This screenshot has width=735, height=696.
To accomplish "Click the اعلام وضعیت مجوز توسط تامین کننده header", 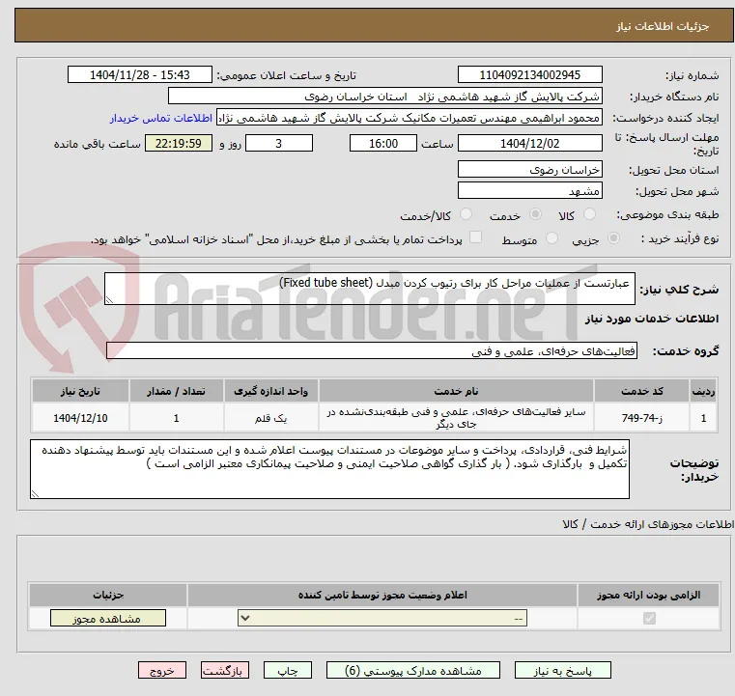I will pyautogui.click(x=382, y=595).
